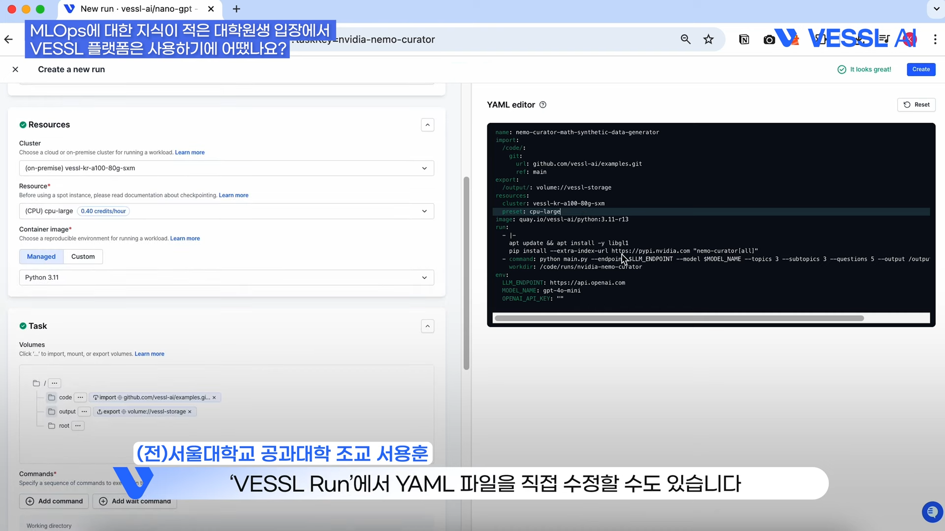Collapse the Task section
The image size is (945, 531).
click(428, 326)
